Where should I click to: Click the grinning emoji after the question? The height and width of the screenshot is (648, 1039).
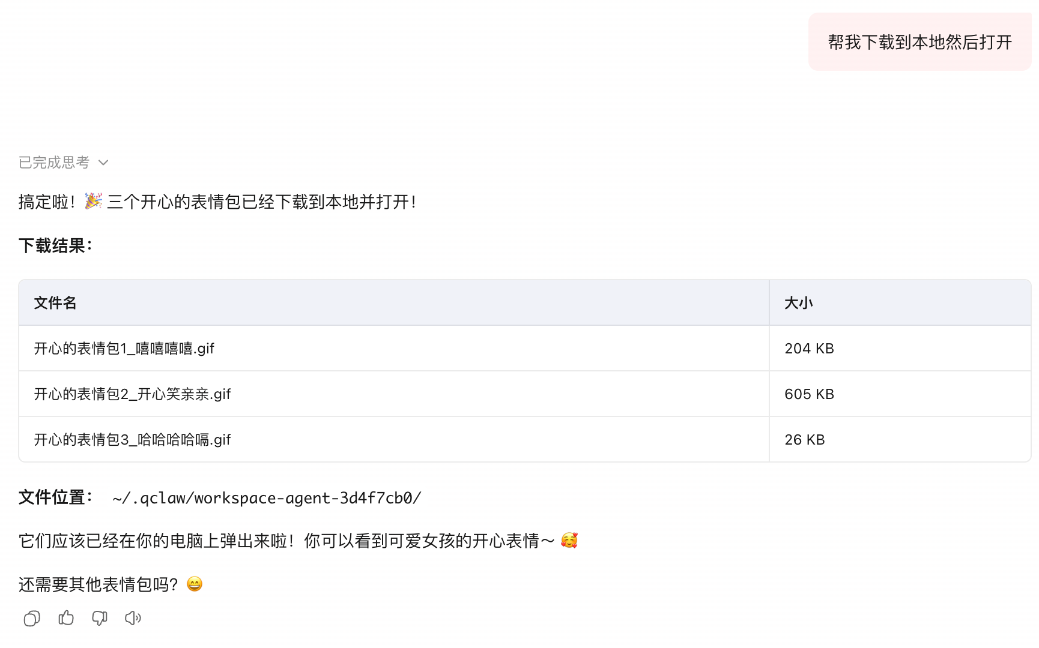195,584
